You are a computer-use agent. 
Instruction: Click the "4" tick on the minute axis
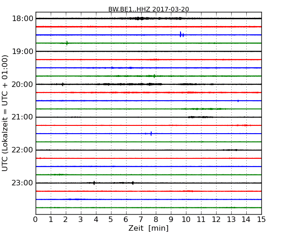coord(96,219)
